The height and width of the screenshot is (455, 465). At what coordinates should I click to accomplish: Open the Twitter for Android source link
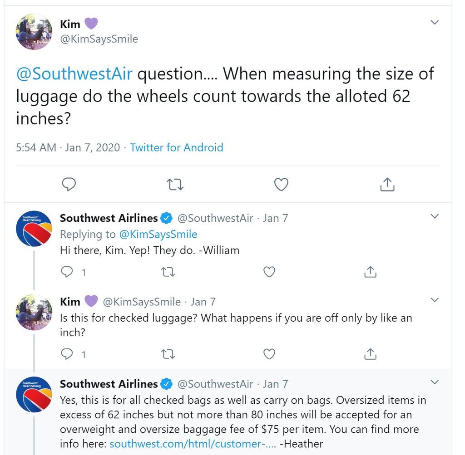pyautogui.click(x=177, y=147)
